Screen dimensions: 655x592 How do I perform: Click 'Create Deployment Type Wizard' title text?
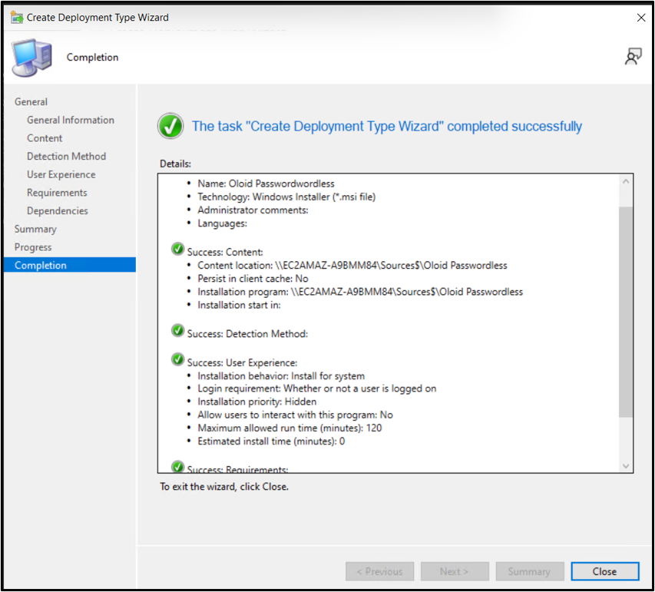pos(98,18)
